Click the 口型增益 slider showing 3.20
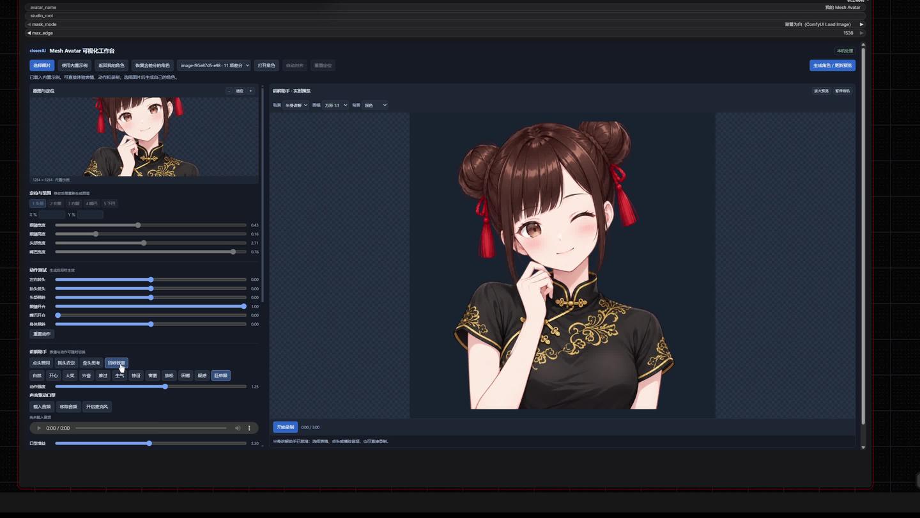Viewport: 920px width, 518px height. click(151, 443)
